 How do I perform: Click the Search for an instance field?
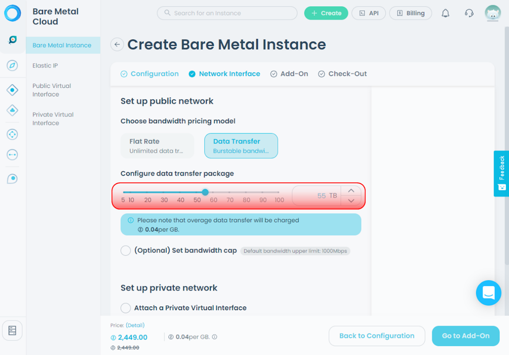[x=227, y=13]
